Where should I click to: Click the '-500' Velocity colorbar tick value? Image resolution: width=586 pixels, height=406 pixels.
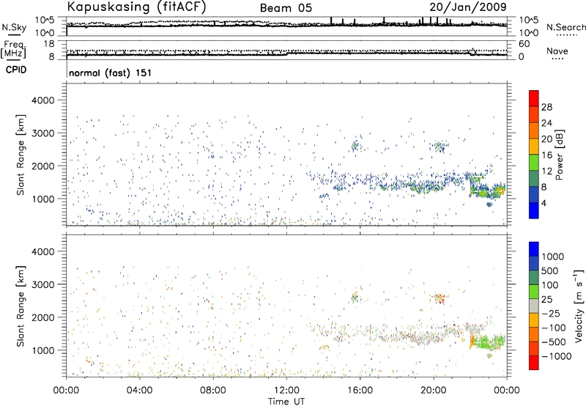coord(554,342)
